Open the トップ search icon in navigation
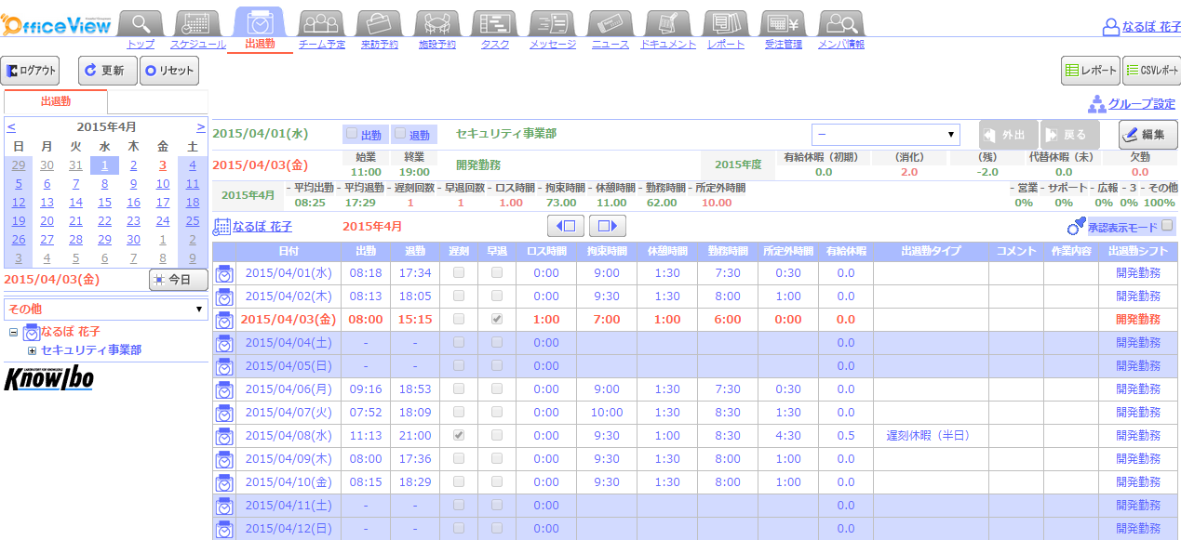 pos(141,22)
